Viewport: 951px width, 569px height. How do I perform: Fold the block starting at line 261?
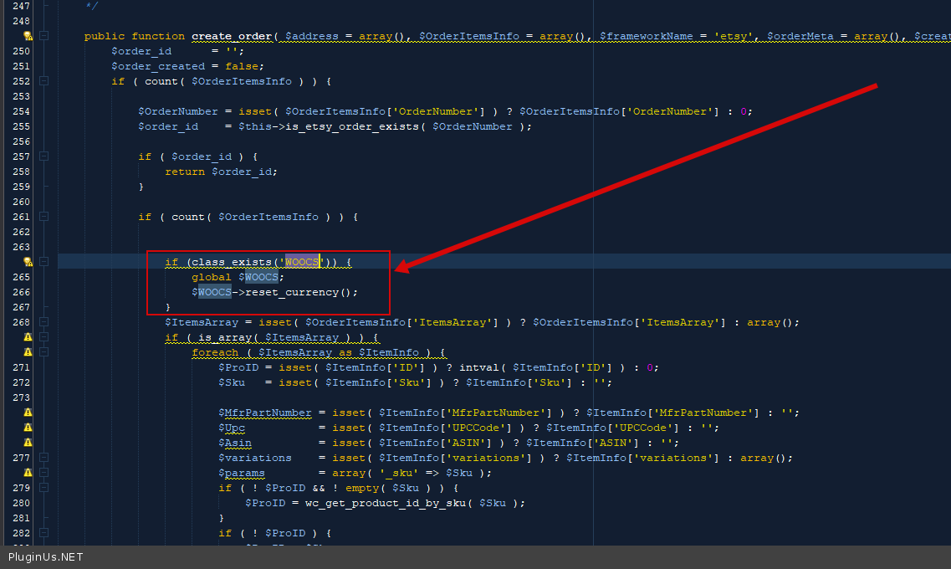43,217
